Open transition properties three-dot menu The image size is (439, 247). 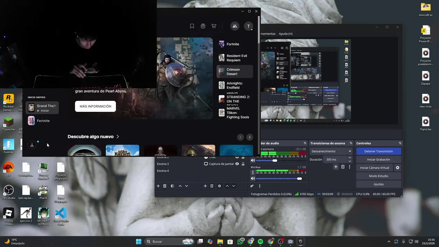[349, 167]
